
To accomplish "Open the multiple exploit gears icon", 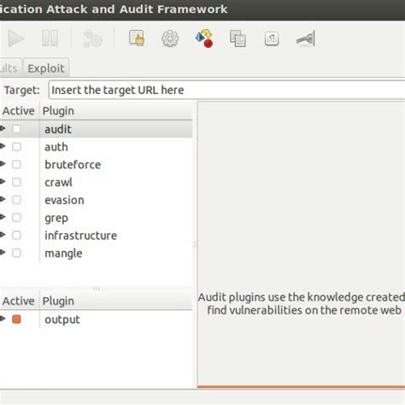I will pos(92,38).
